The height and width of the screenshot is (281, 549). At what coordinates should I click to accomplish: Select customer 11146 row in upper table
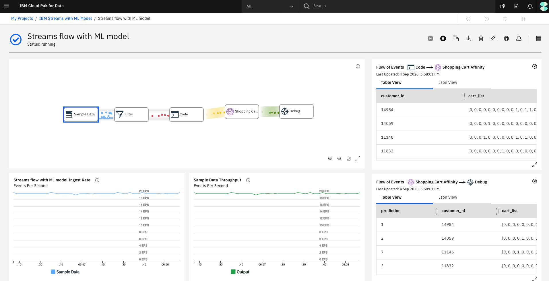point(456,137)
